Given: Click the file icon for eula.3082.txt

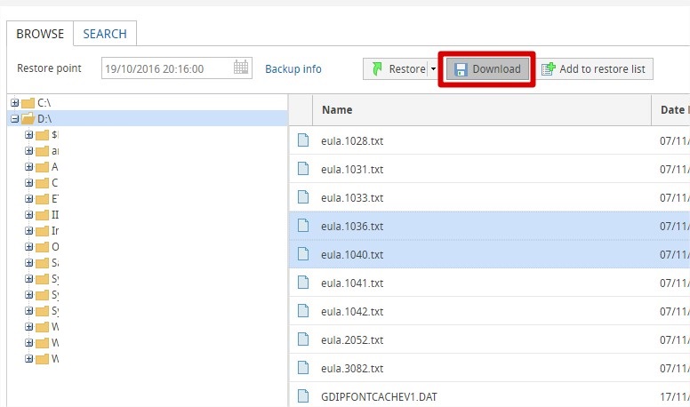Looking at the screenshot, I should coord(302,368).
